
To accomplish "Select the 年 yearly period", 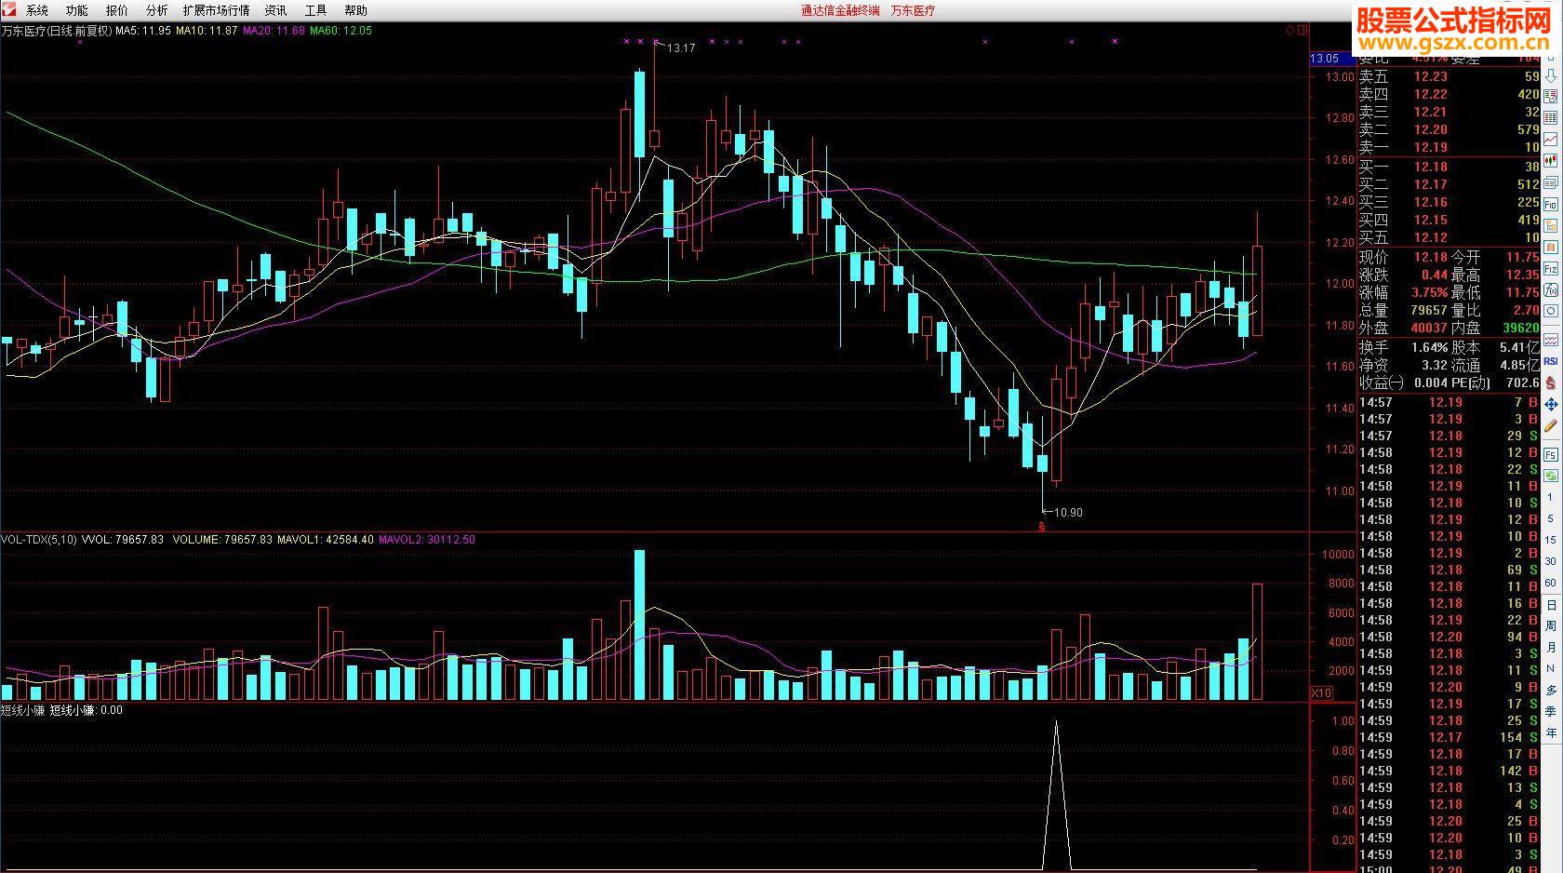I will click(x=1551, y=732).
